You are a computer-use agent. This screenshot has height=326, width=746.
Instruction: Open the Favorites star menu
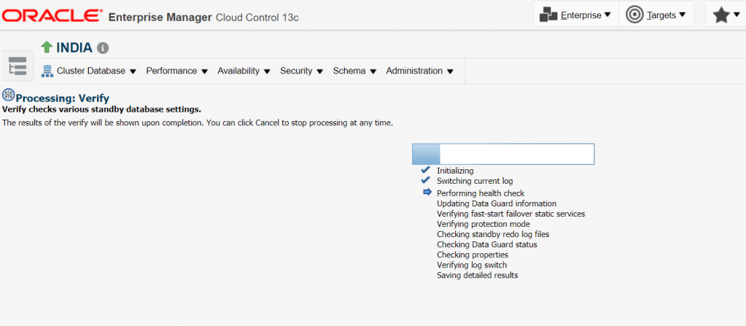click(x=725, y=15)
